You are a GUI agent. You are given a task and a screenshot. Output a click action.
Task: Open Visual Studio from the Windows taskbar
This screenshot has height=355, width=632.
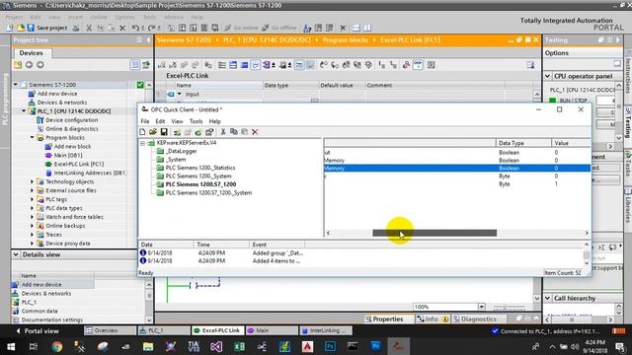pos(216,346)
